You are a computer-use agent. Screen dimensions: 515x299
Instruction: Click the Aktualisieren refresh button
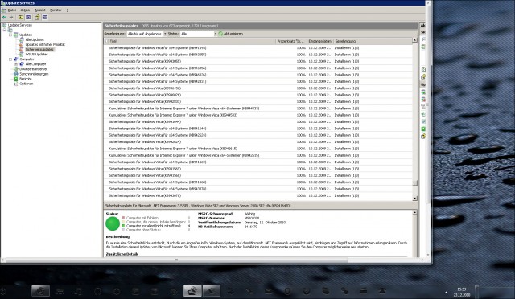[x=231, y=34]
